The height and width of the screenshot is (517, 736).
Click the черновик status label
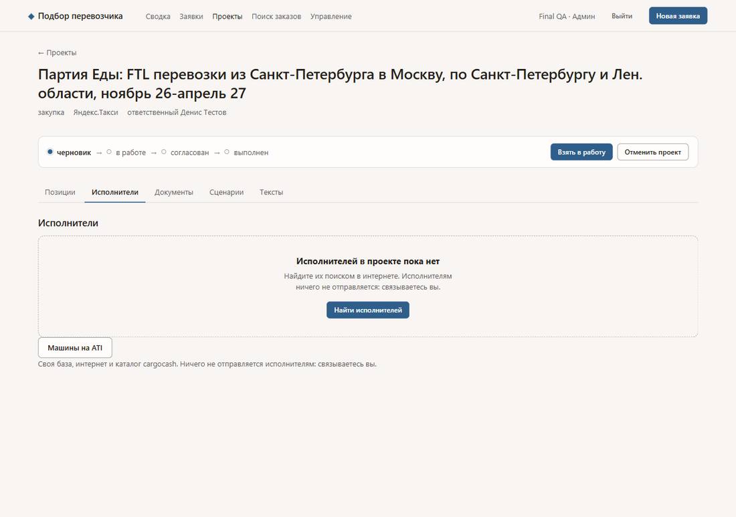74,152
